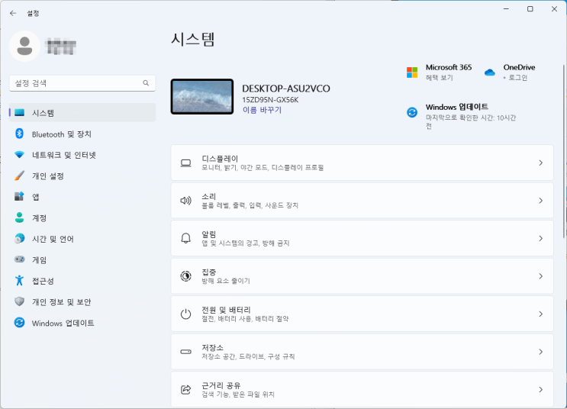
Task: Open 저장소 via its right chevron
Action: pos(541,352)
